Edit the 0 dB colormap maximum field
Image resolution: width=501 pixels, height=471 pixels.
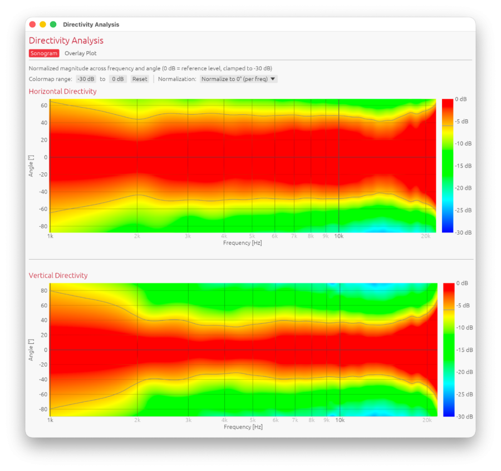coord(118,79)
